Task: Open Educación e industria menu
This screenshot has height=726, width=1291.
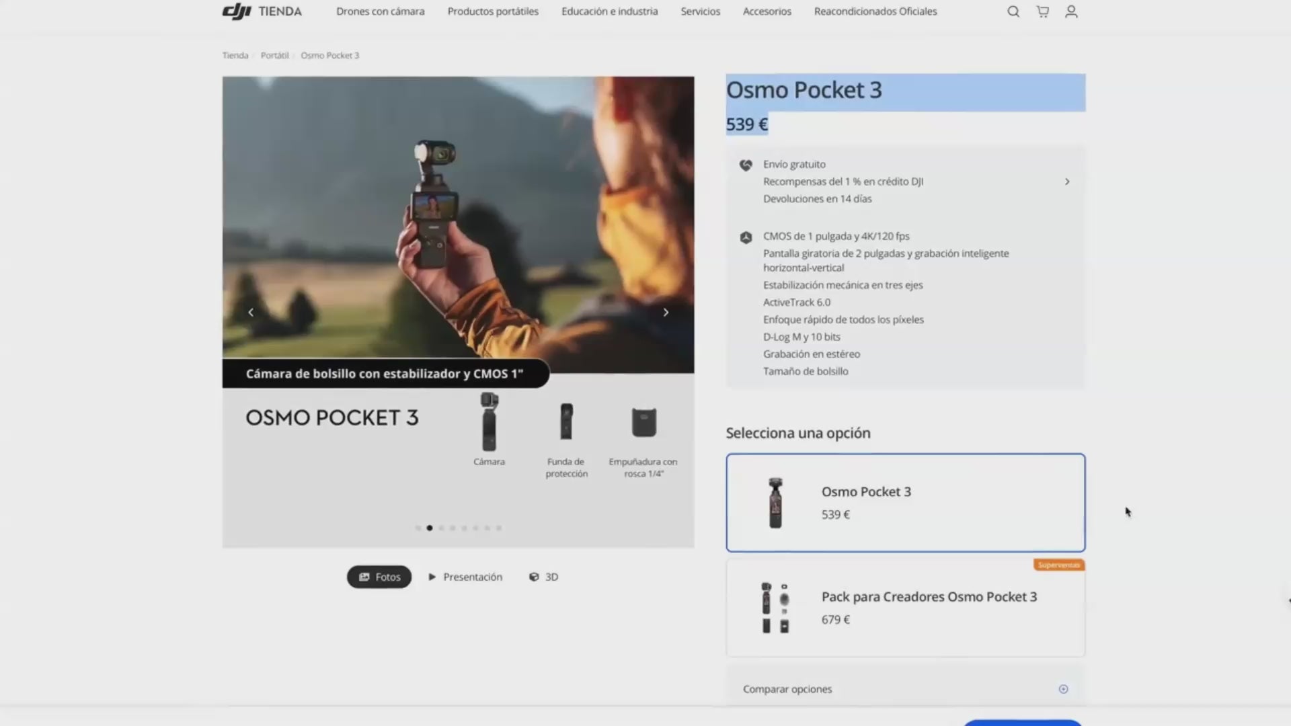Action: [610, 11]
